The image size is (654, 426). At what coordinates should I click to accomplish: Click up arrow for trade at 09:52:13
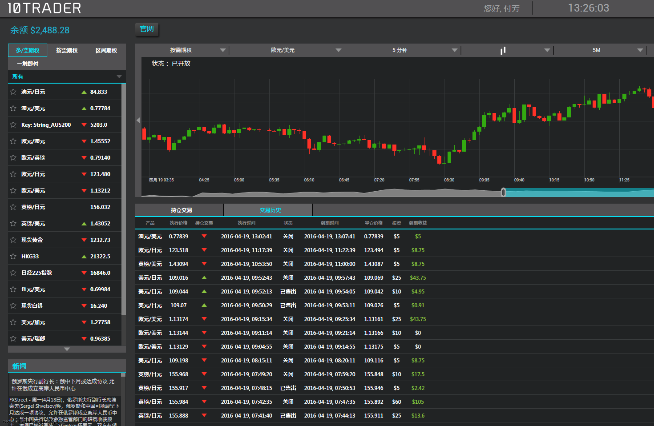pos(204,291)
